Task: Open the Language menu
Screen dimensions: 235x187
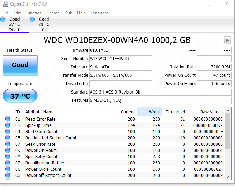Action: [x=100, y=13]
